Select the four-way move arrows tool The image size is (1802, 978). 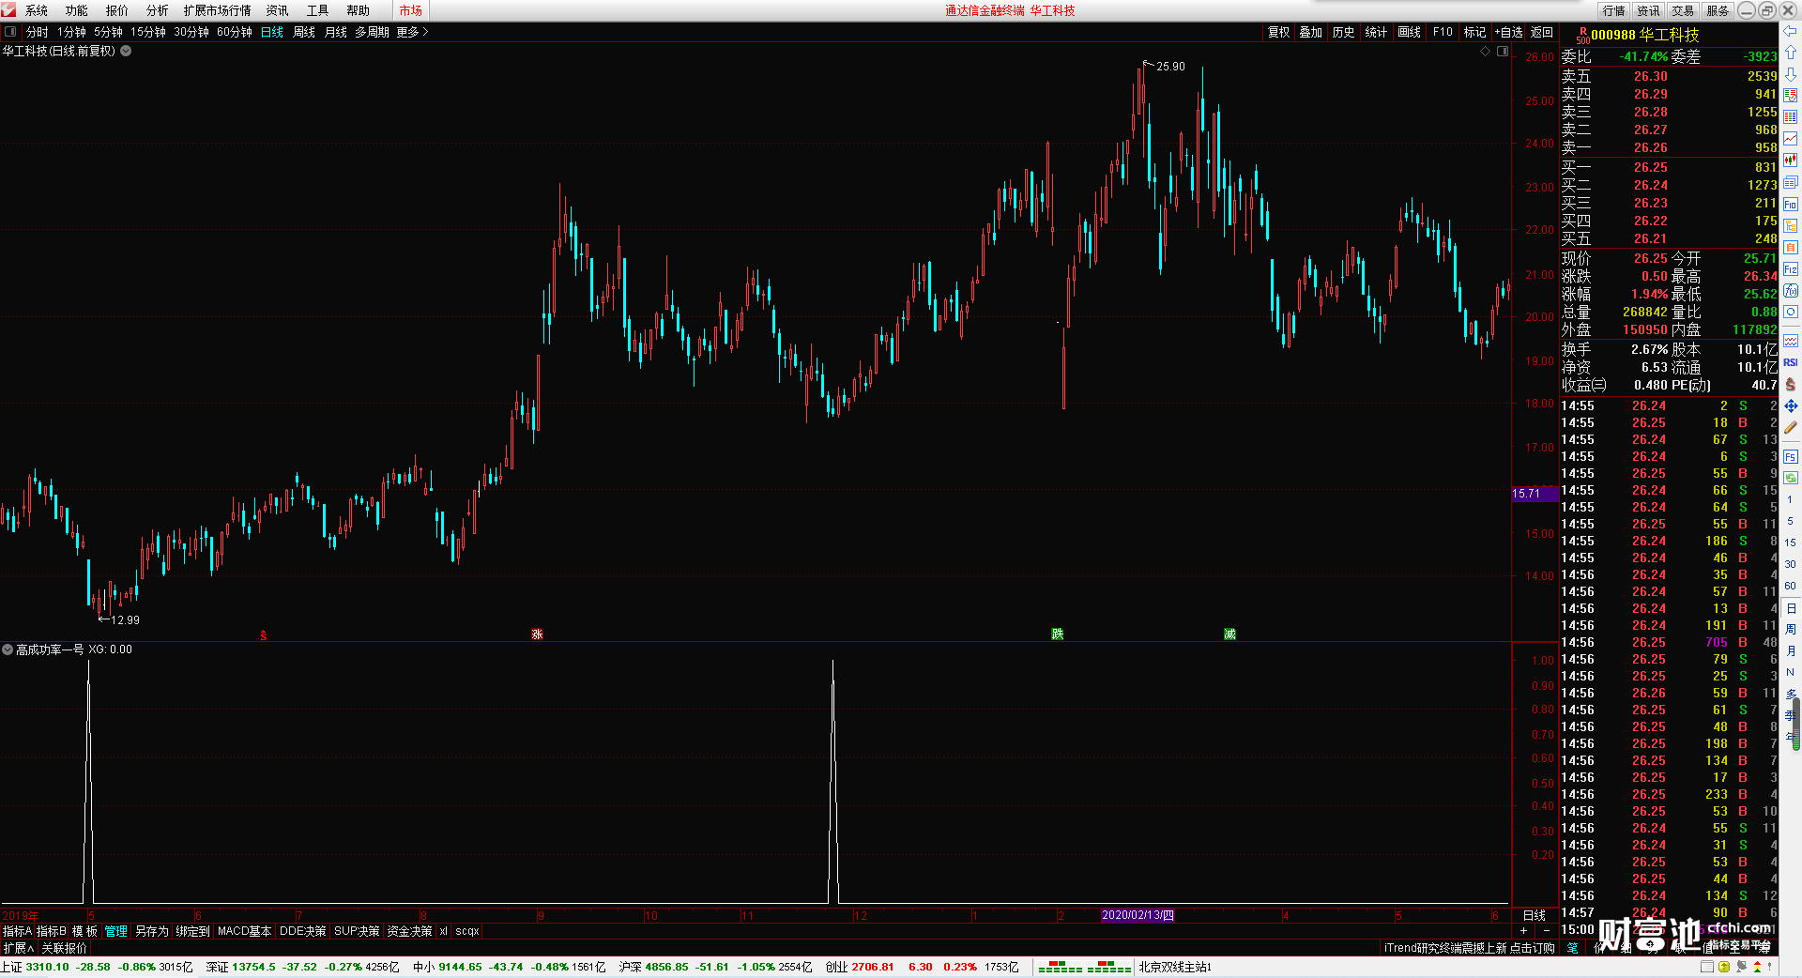point(1791,405)
